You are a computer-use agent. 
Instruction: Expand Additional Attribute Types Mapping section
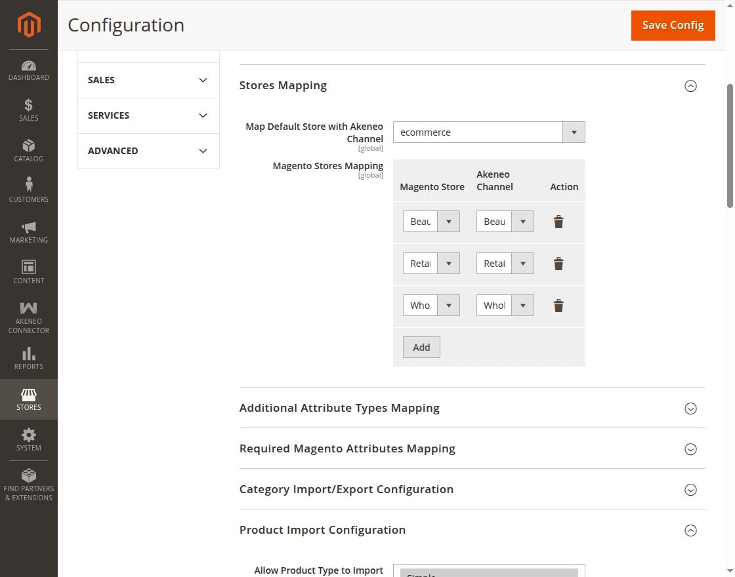[690, 408]
